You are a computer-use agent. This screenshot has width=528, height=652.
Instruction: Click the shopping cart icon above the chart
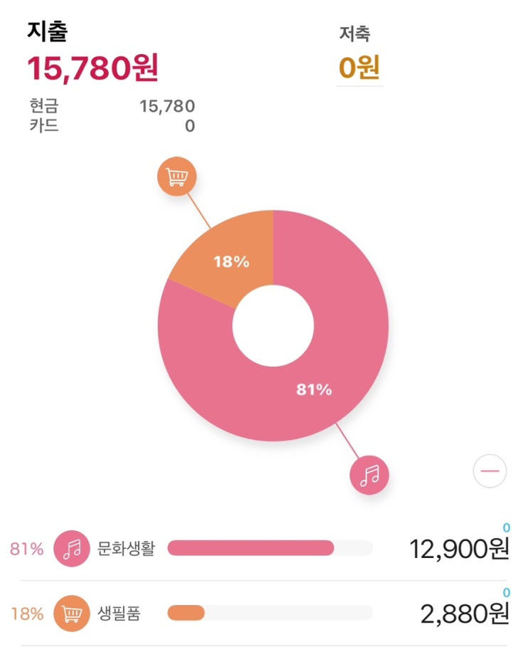(x=176, y=177)
